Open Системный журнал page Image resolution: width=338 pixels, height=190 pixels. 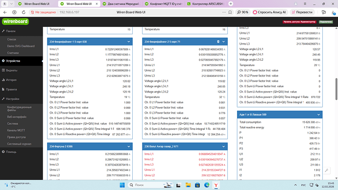(19, 143)
